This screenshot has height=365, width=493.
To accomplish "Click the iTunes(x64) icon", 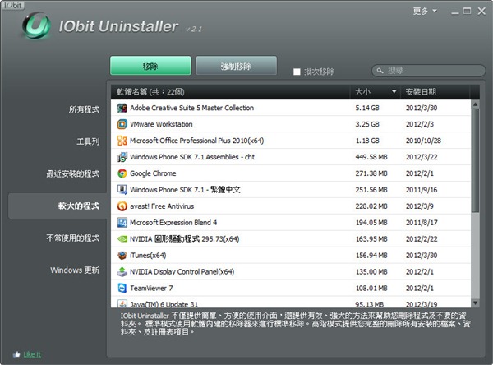I will tap(122, 255).
